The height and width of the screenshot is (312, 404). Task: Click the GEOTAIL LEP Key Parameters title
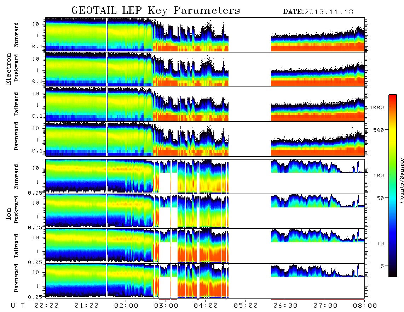coord(156,11)
